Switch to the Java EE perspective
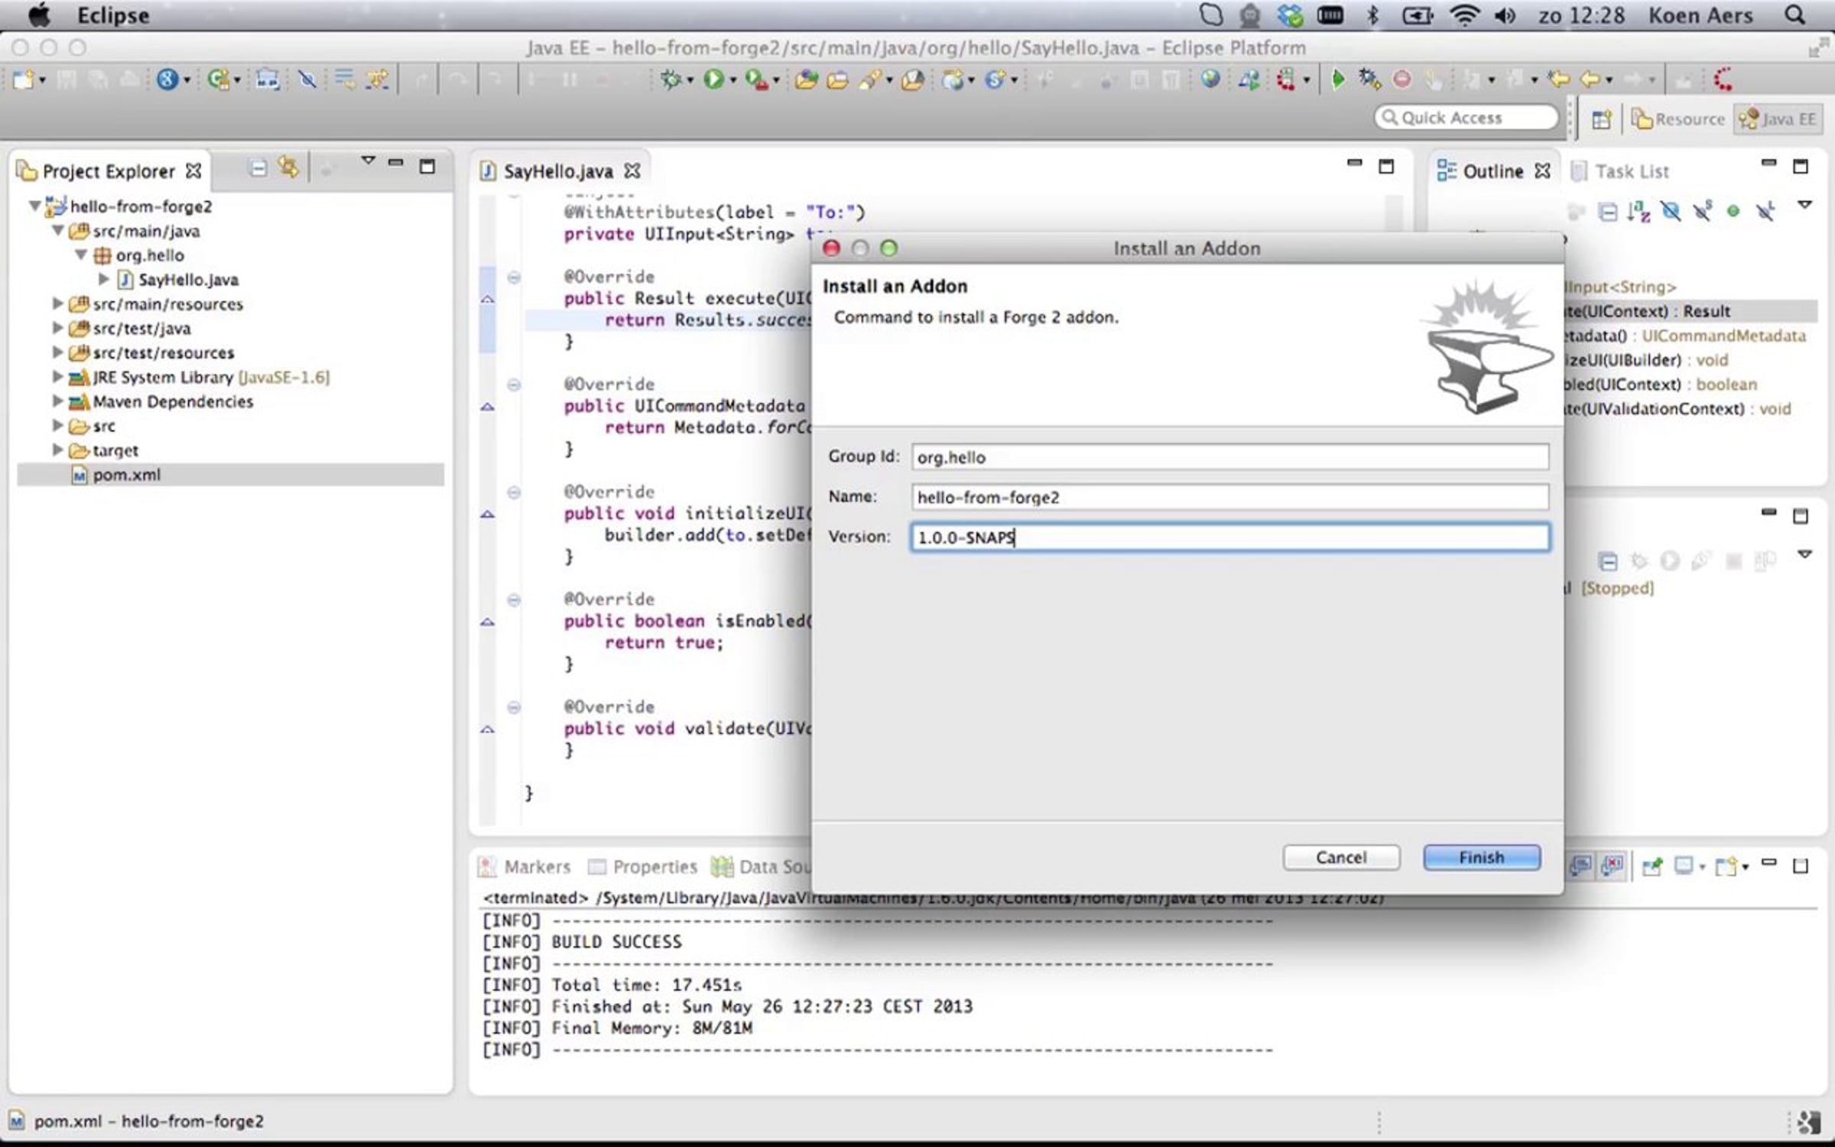The image size is (1835, 1147). tap(1778, 119)
